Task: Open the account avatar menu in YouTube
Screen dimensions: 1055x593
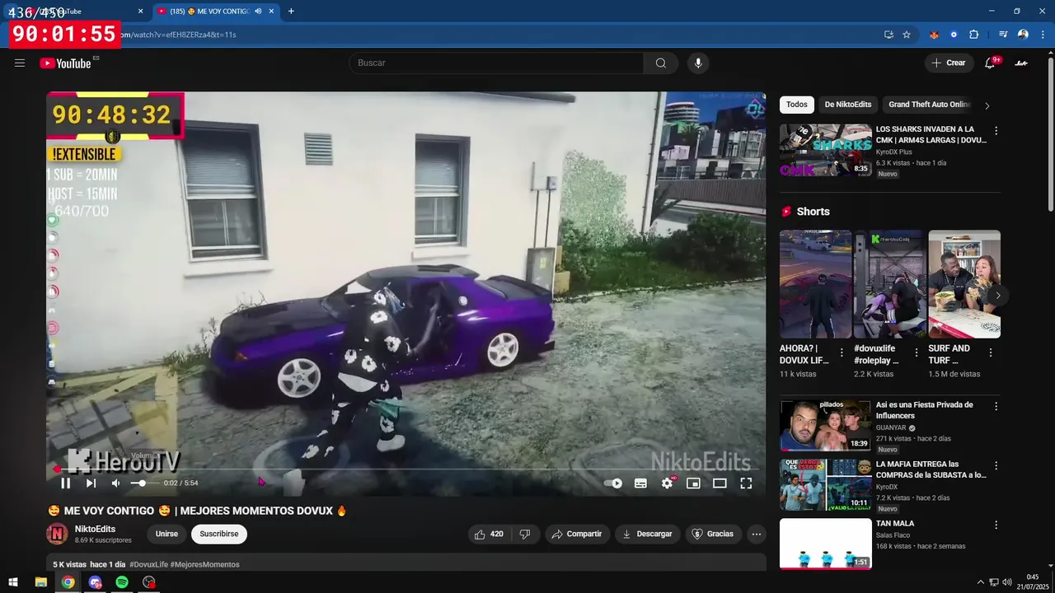Action: click(x=1021, y=63)
